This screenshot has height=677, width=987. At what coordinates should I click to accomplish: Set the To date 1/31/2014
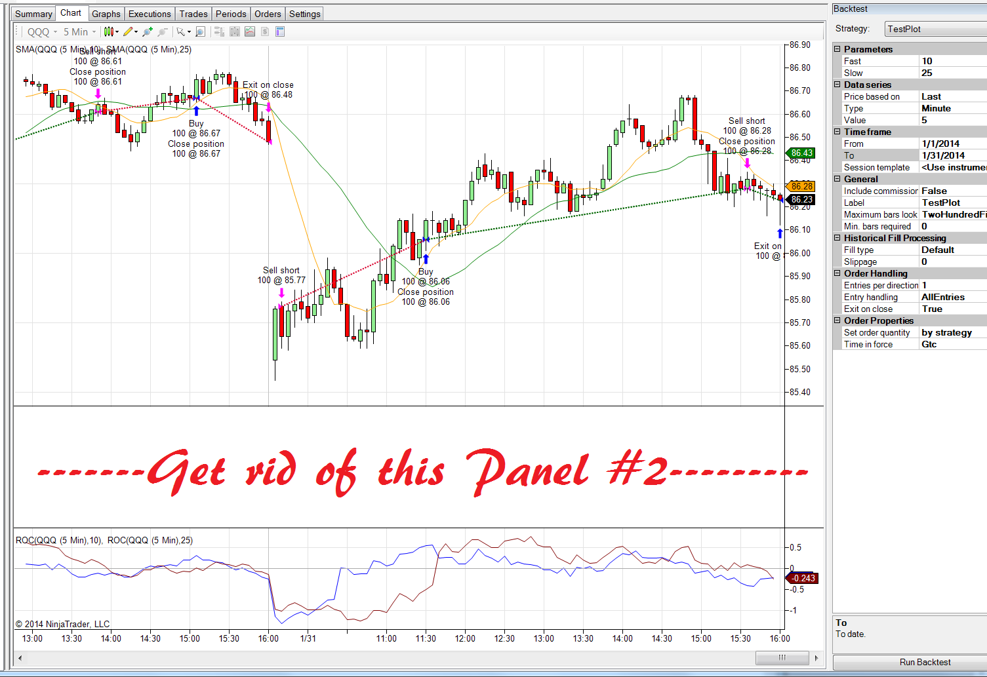953,155
